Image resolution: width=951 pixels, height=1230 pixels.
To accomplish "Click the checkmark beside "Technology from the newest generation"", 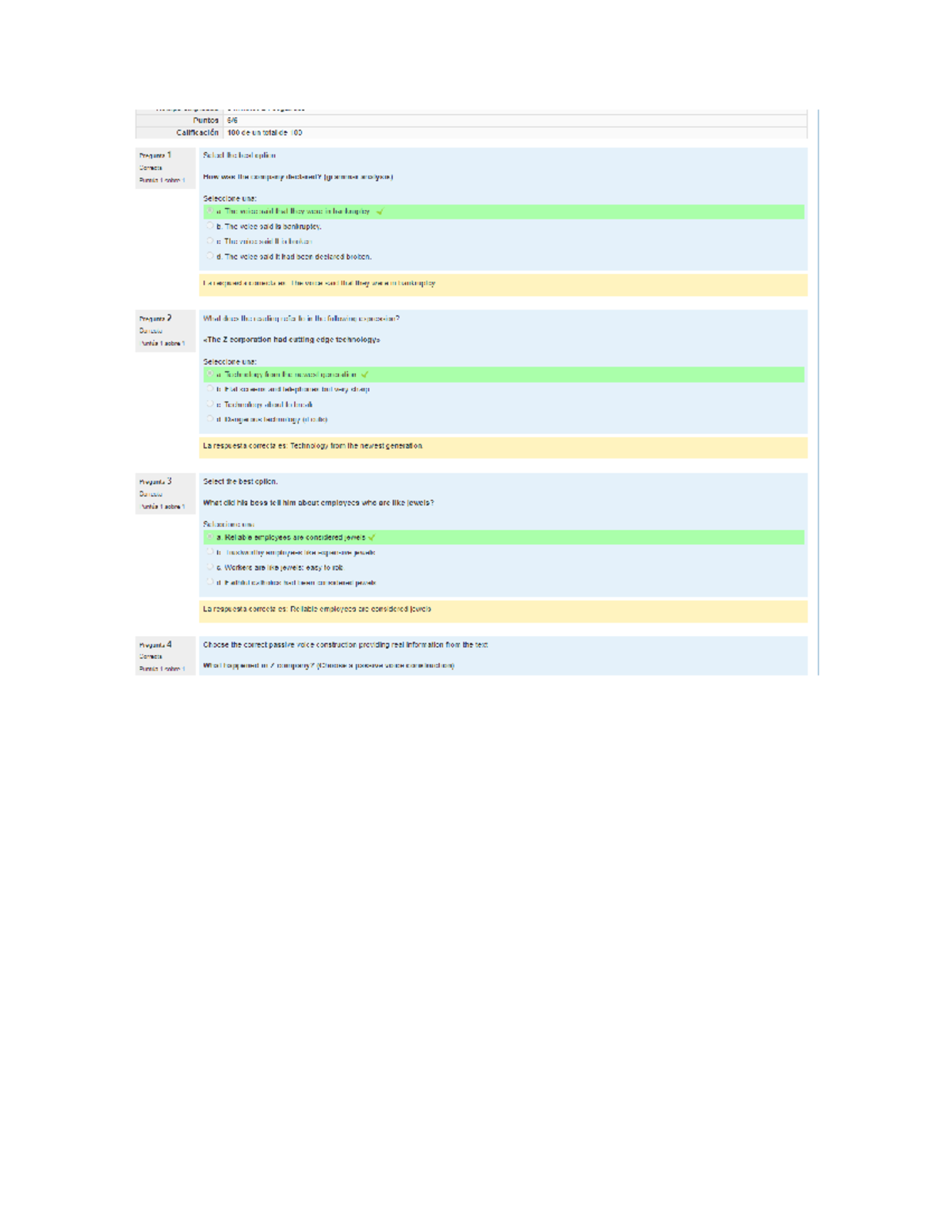I will 364,374.
